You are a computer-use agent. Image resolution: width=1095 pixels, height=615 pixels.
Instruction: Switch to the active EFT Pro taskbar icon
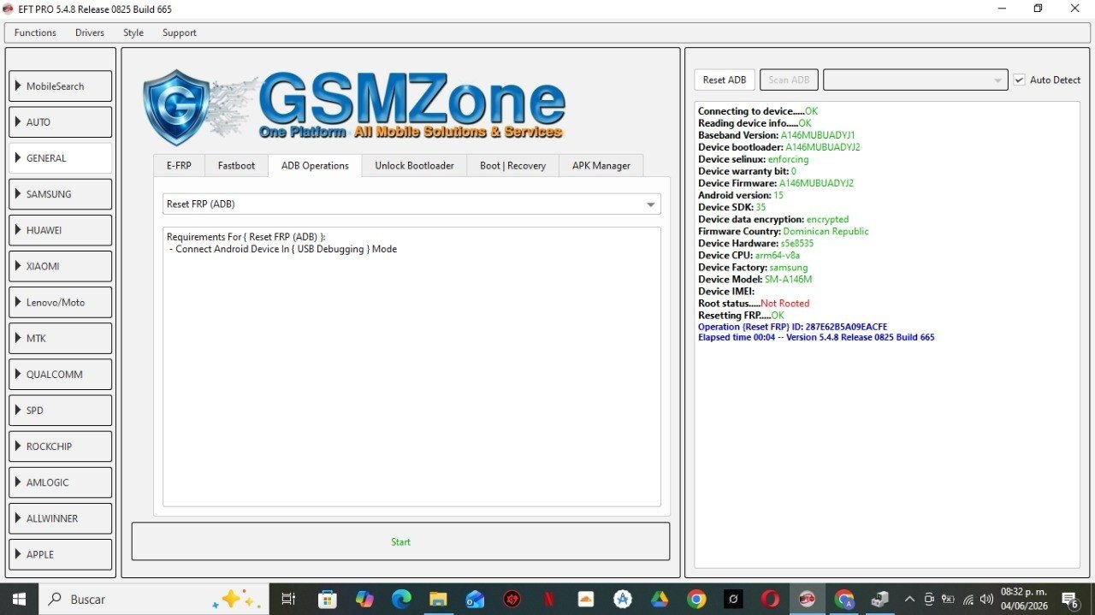tap(807, 599)
